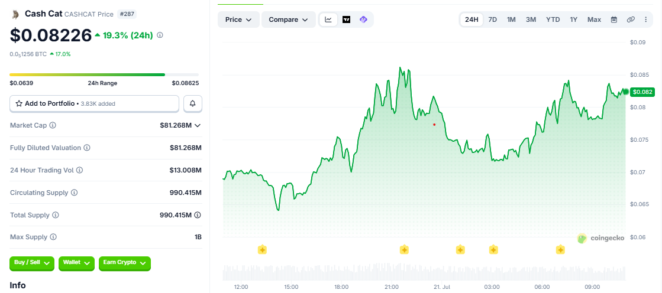Select the Max time range
The width and height of the screenshot is (662, 293).
[594, 19]
